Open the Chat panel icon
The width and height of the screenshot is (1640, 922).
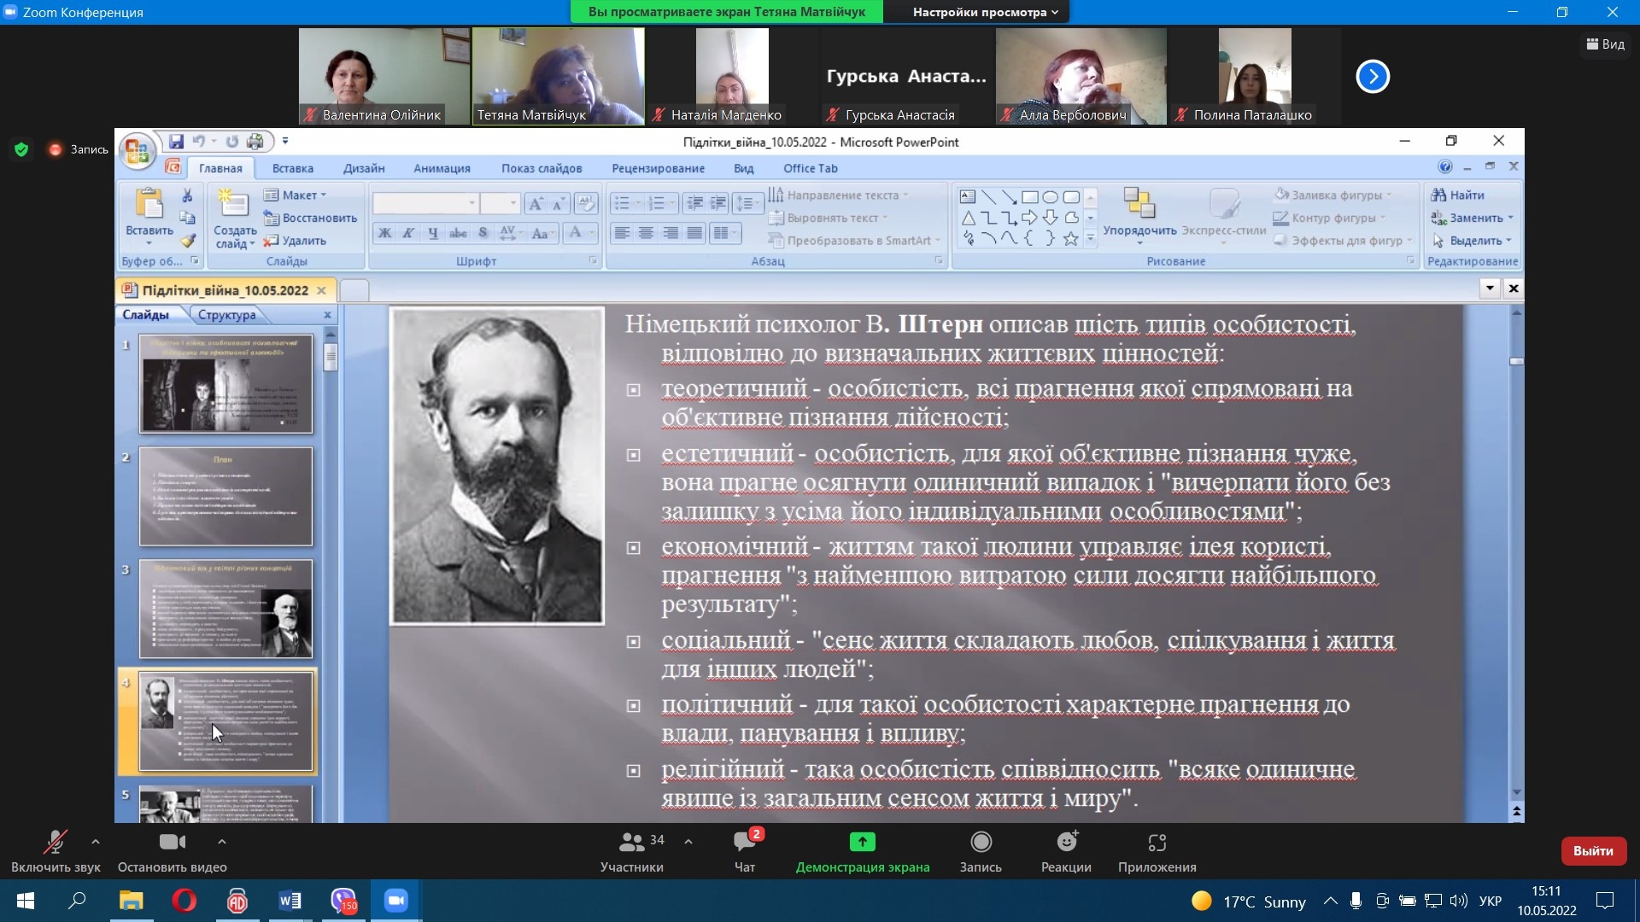point(744,843)
